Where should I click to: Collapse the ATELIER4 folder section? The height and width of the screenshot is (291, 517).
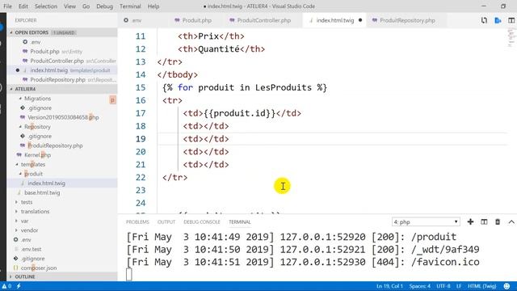point(62,89)
